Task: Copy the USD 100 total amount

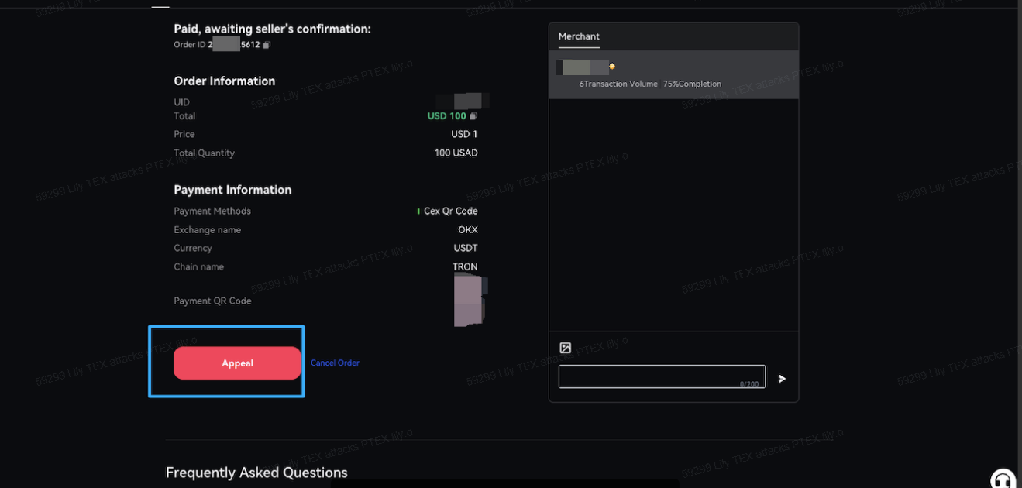Action: (473, 116)
